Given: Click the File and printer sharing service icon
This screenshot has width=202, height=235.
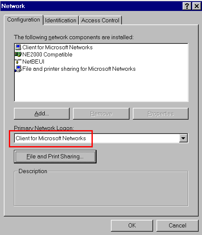Looking at the screenshot, I should pos(18,69).
